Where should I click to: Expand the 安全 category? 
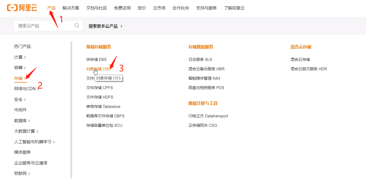(x=20, y=99)
